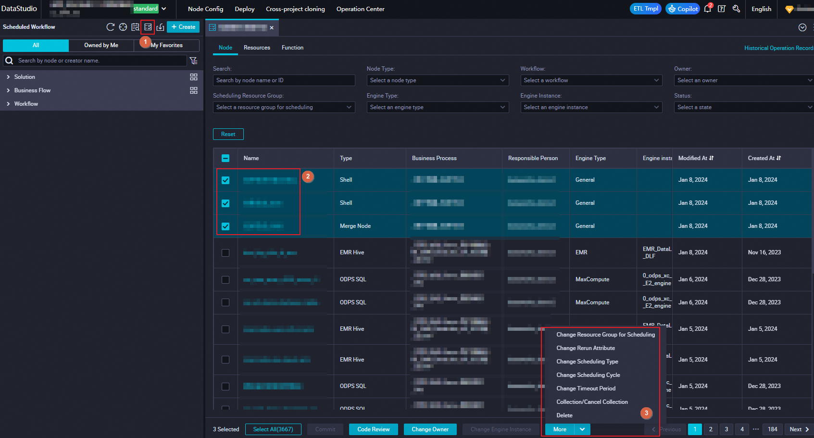The height and width of the screenshot is (438, 814).
Task: Open the Engine Type dropdown
Action: click(x=437, y=107)
